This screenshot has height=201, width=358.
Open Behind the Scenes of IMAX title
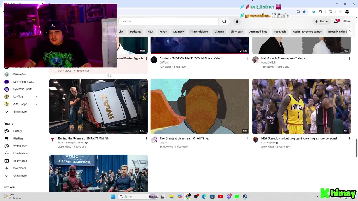pyautogui.click(x=84, y=138)
